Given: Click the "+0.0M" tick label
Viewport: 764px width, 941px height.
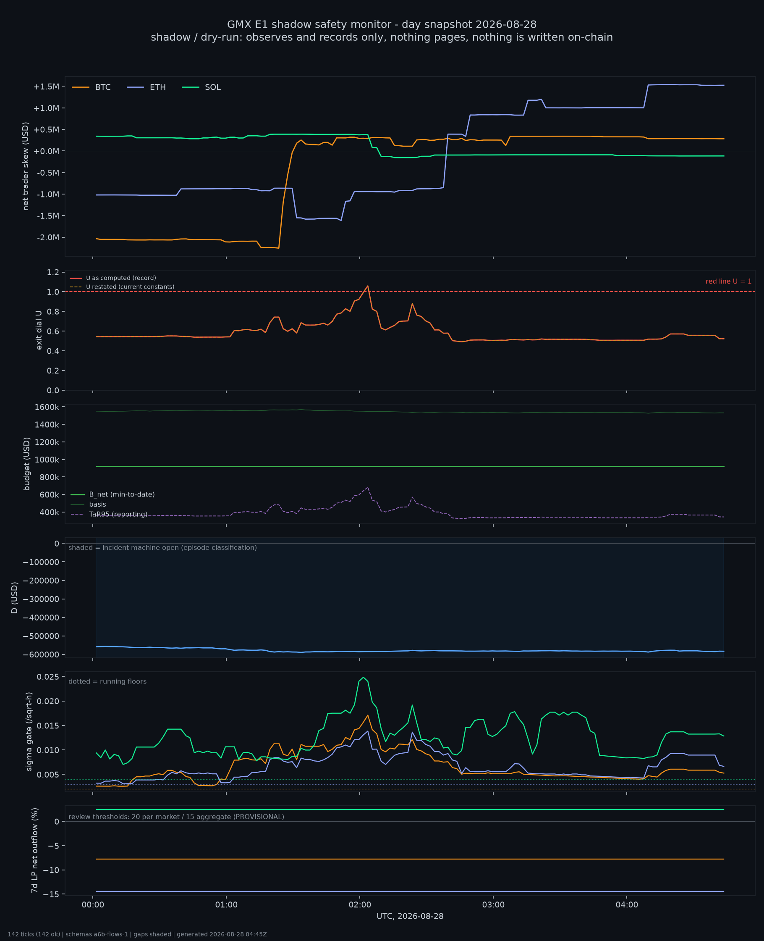Looking at the screenshot, I should coord(46,152).
